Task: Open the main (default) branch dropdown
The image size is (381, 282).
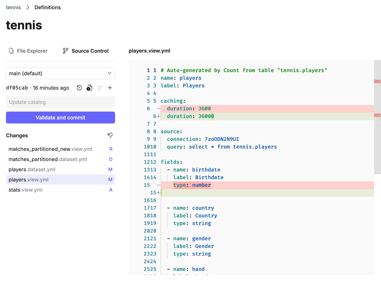Action: [x=61, y=73]
